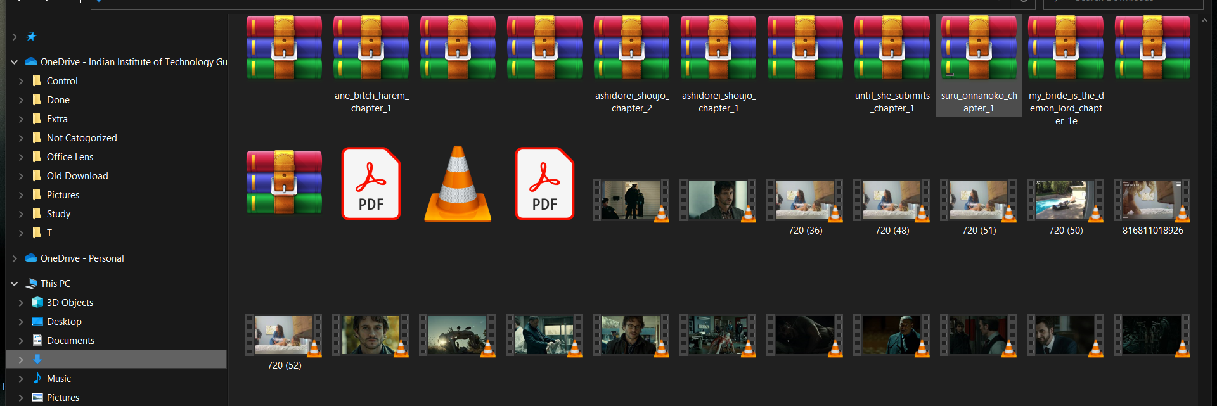1217x406 pixels.
Task: Click the Extra folder icon
Action: pyautogui.click(x=37, y=118)
